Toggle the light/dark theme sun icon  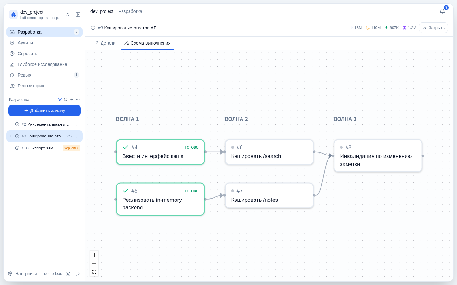point(68,274)
